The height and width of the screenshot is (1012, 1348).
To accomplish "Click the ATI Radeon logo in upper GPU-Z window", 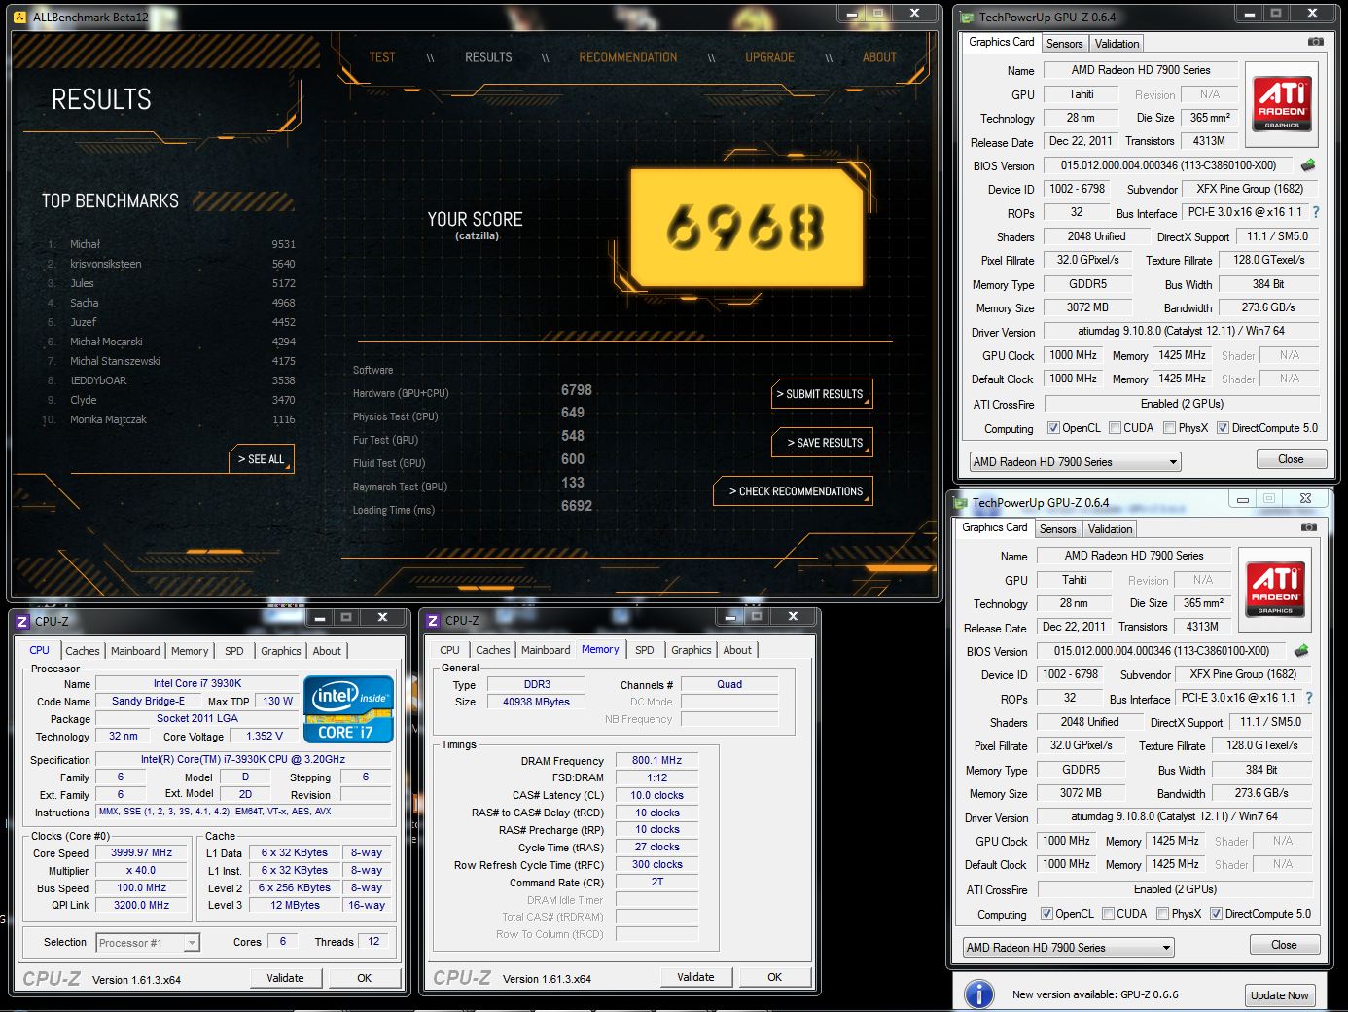I will point(1282,105).
